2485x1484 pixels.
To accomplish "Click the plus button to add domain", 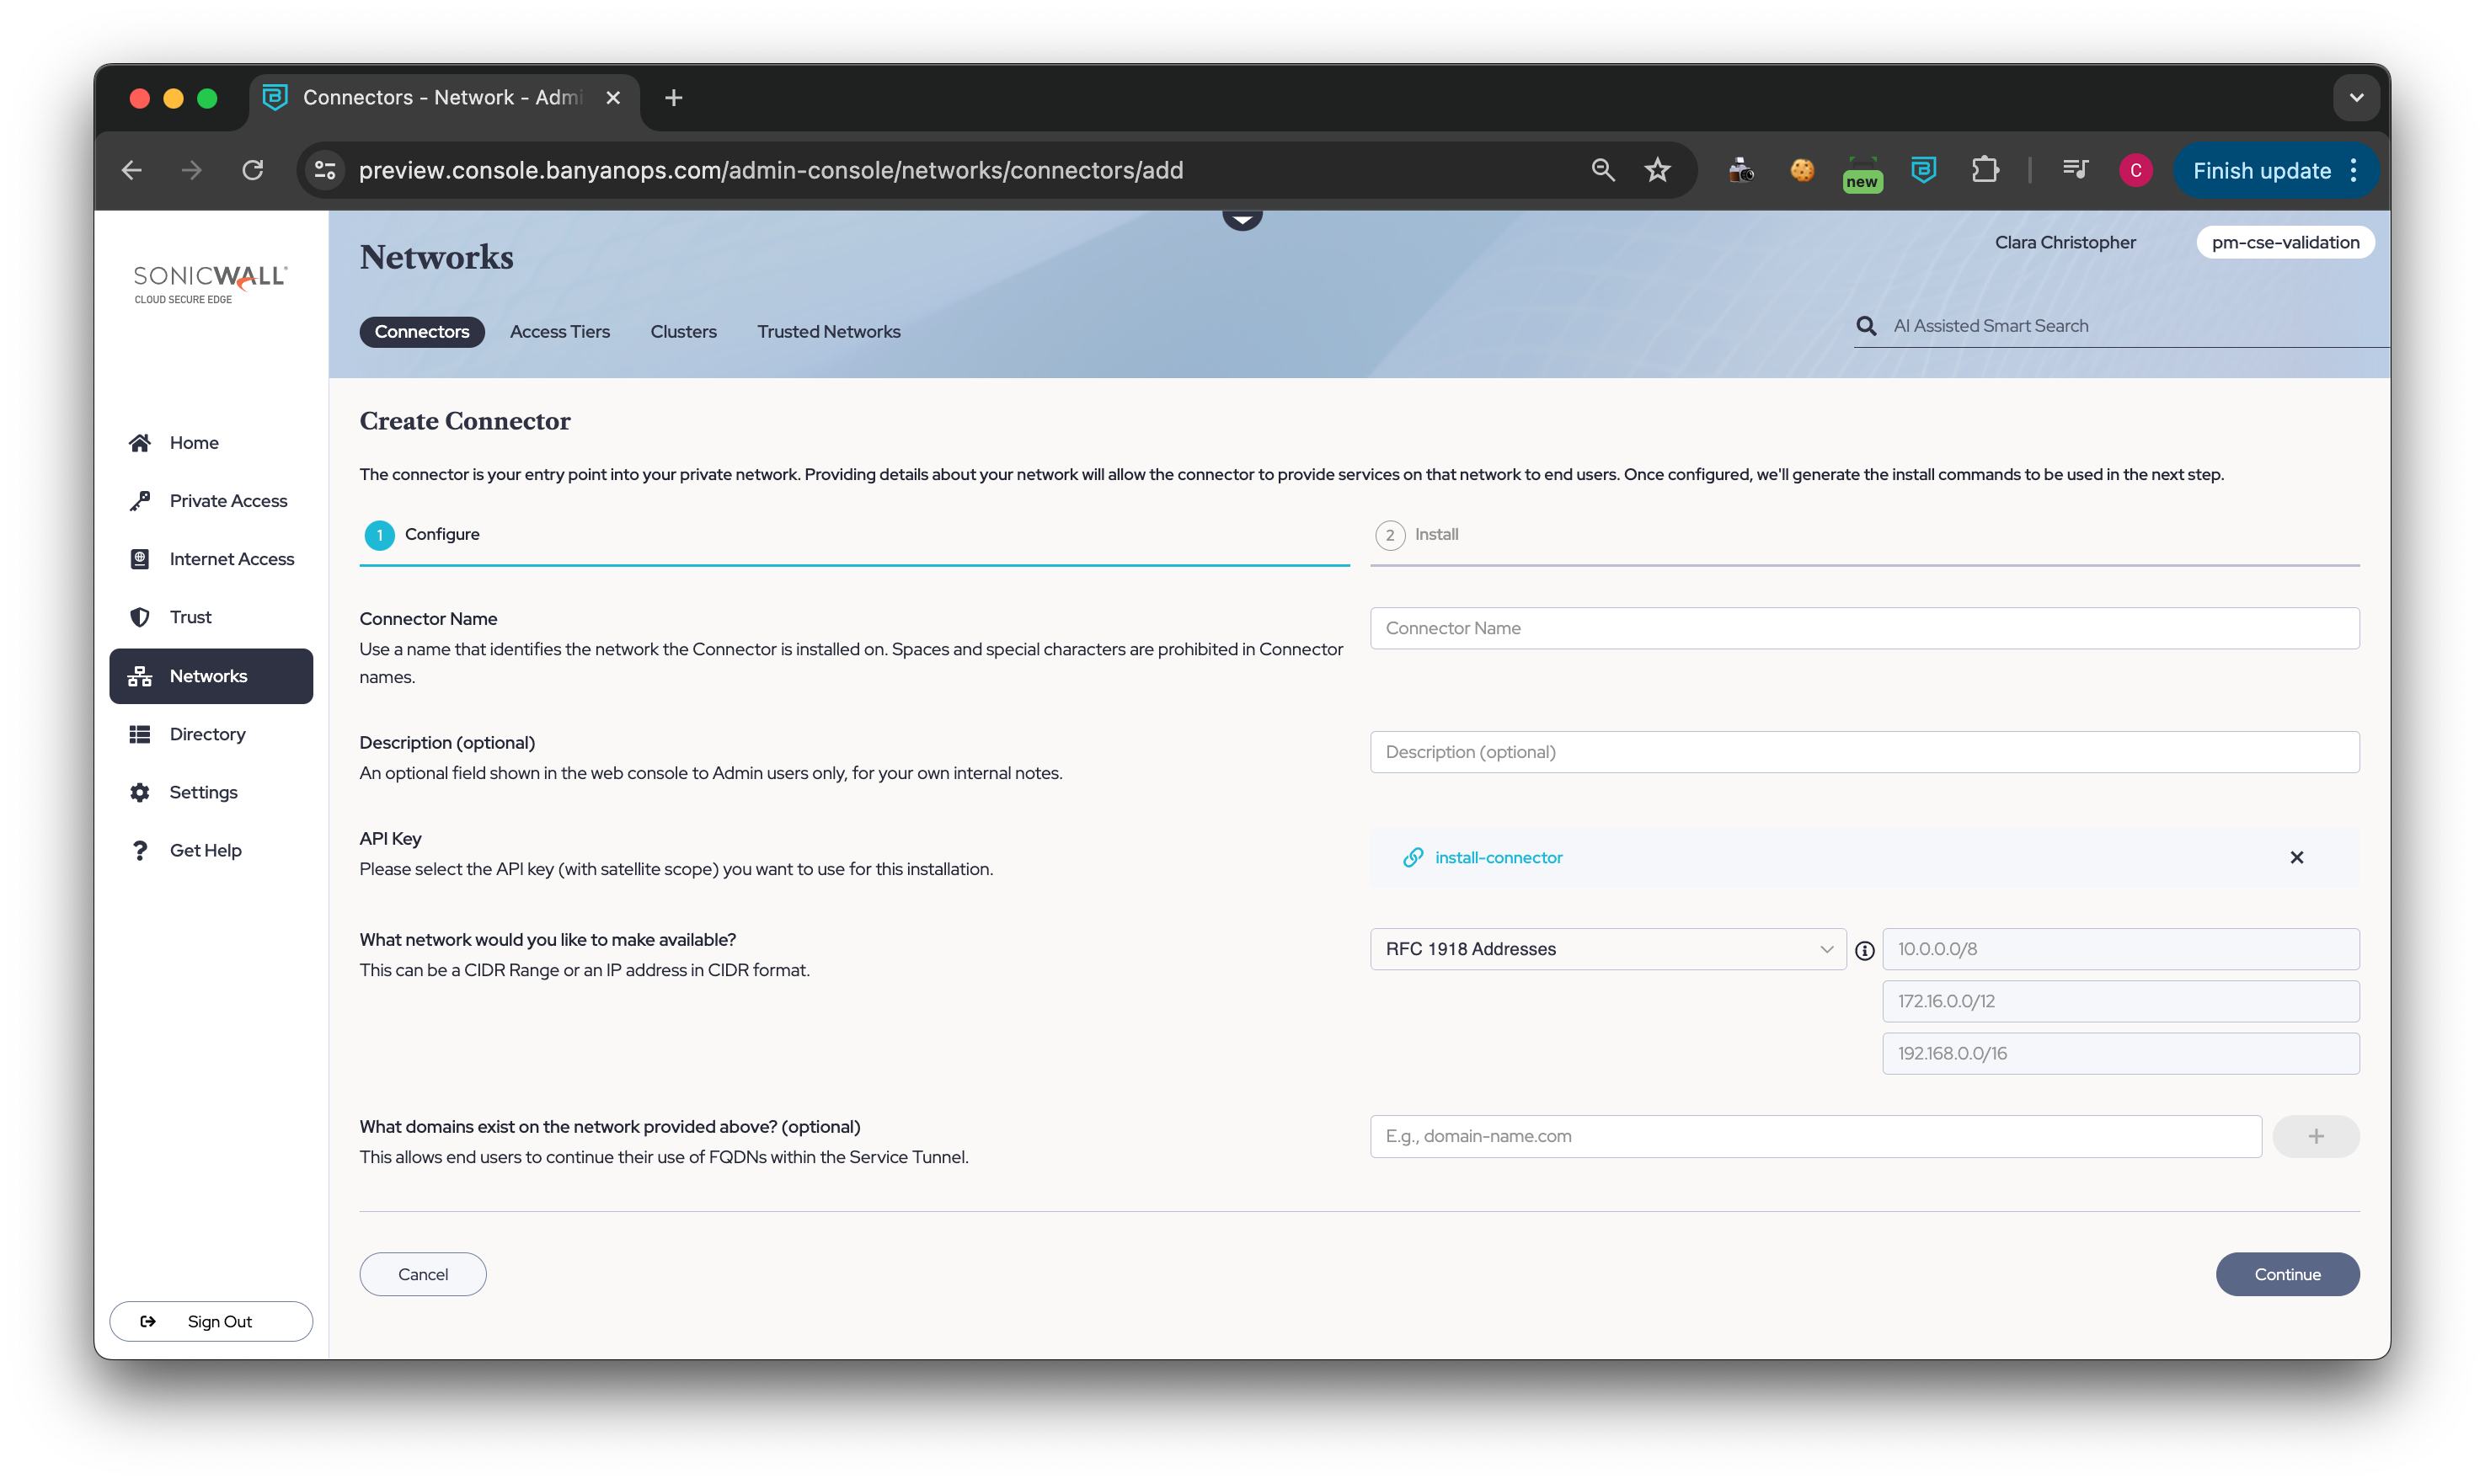I will tap(2315, 1136).
